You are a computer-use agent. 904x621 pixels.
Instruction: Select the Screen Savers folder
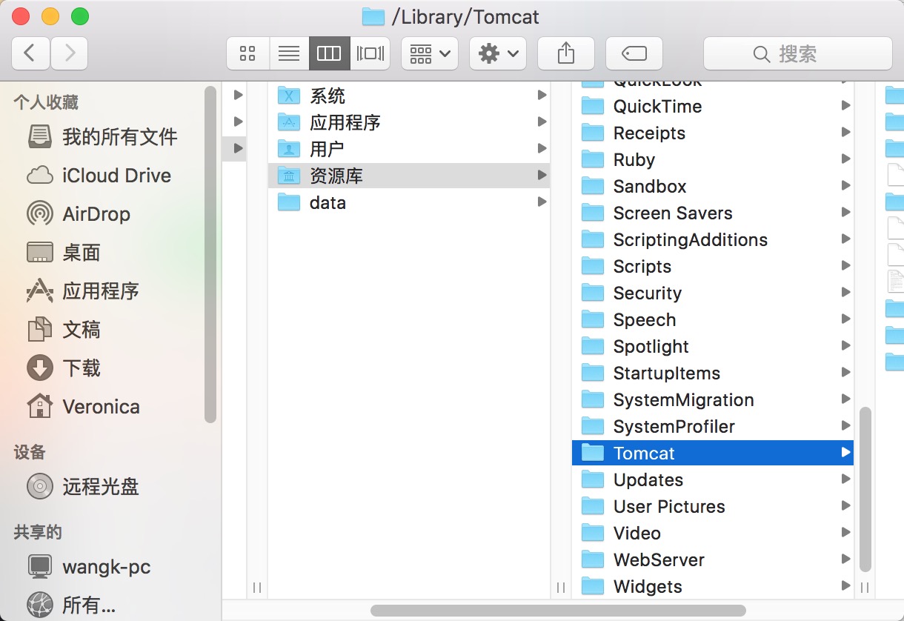(x=713, y=213)
